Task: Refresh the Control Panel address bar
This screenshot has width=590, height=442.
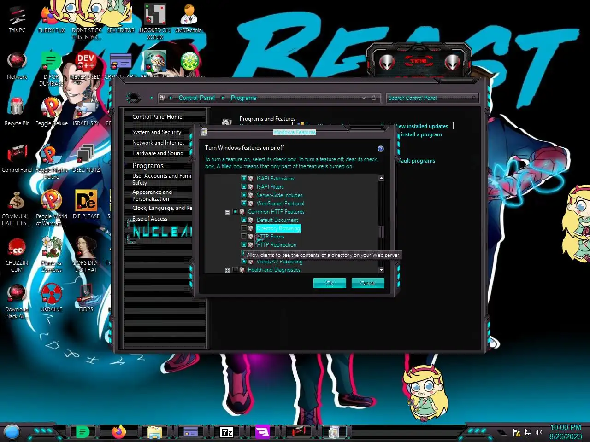Action: coord(374,98)
